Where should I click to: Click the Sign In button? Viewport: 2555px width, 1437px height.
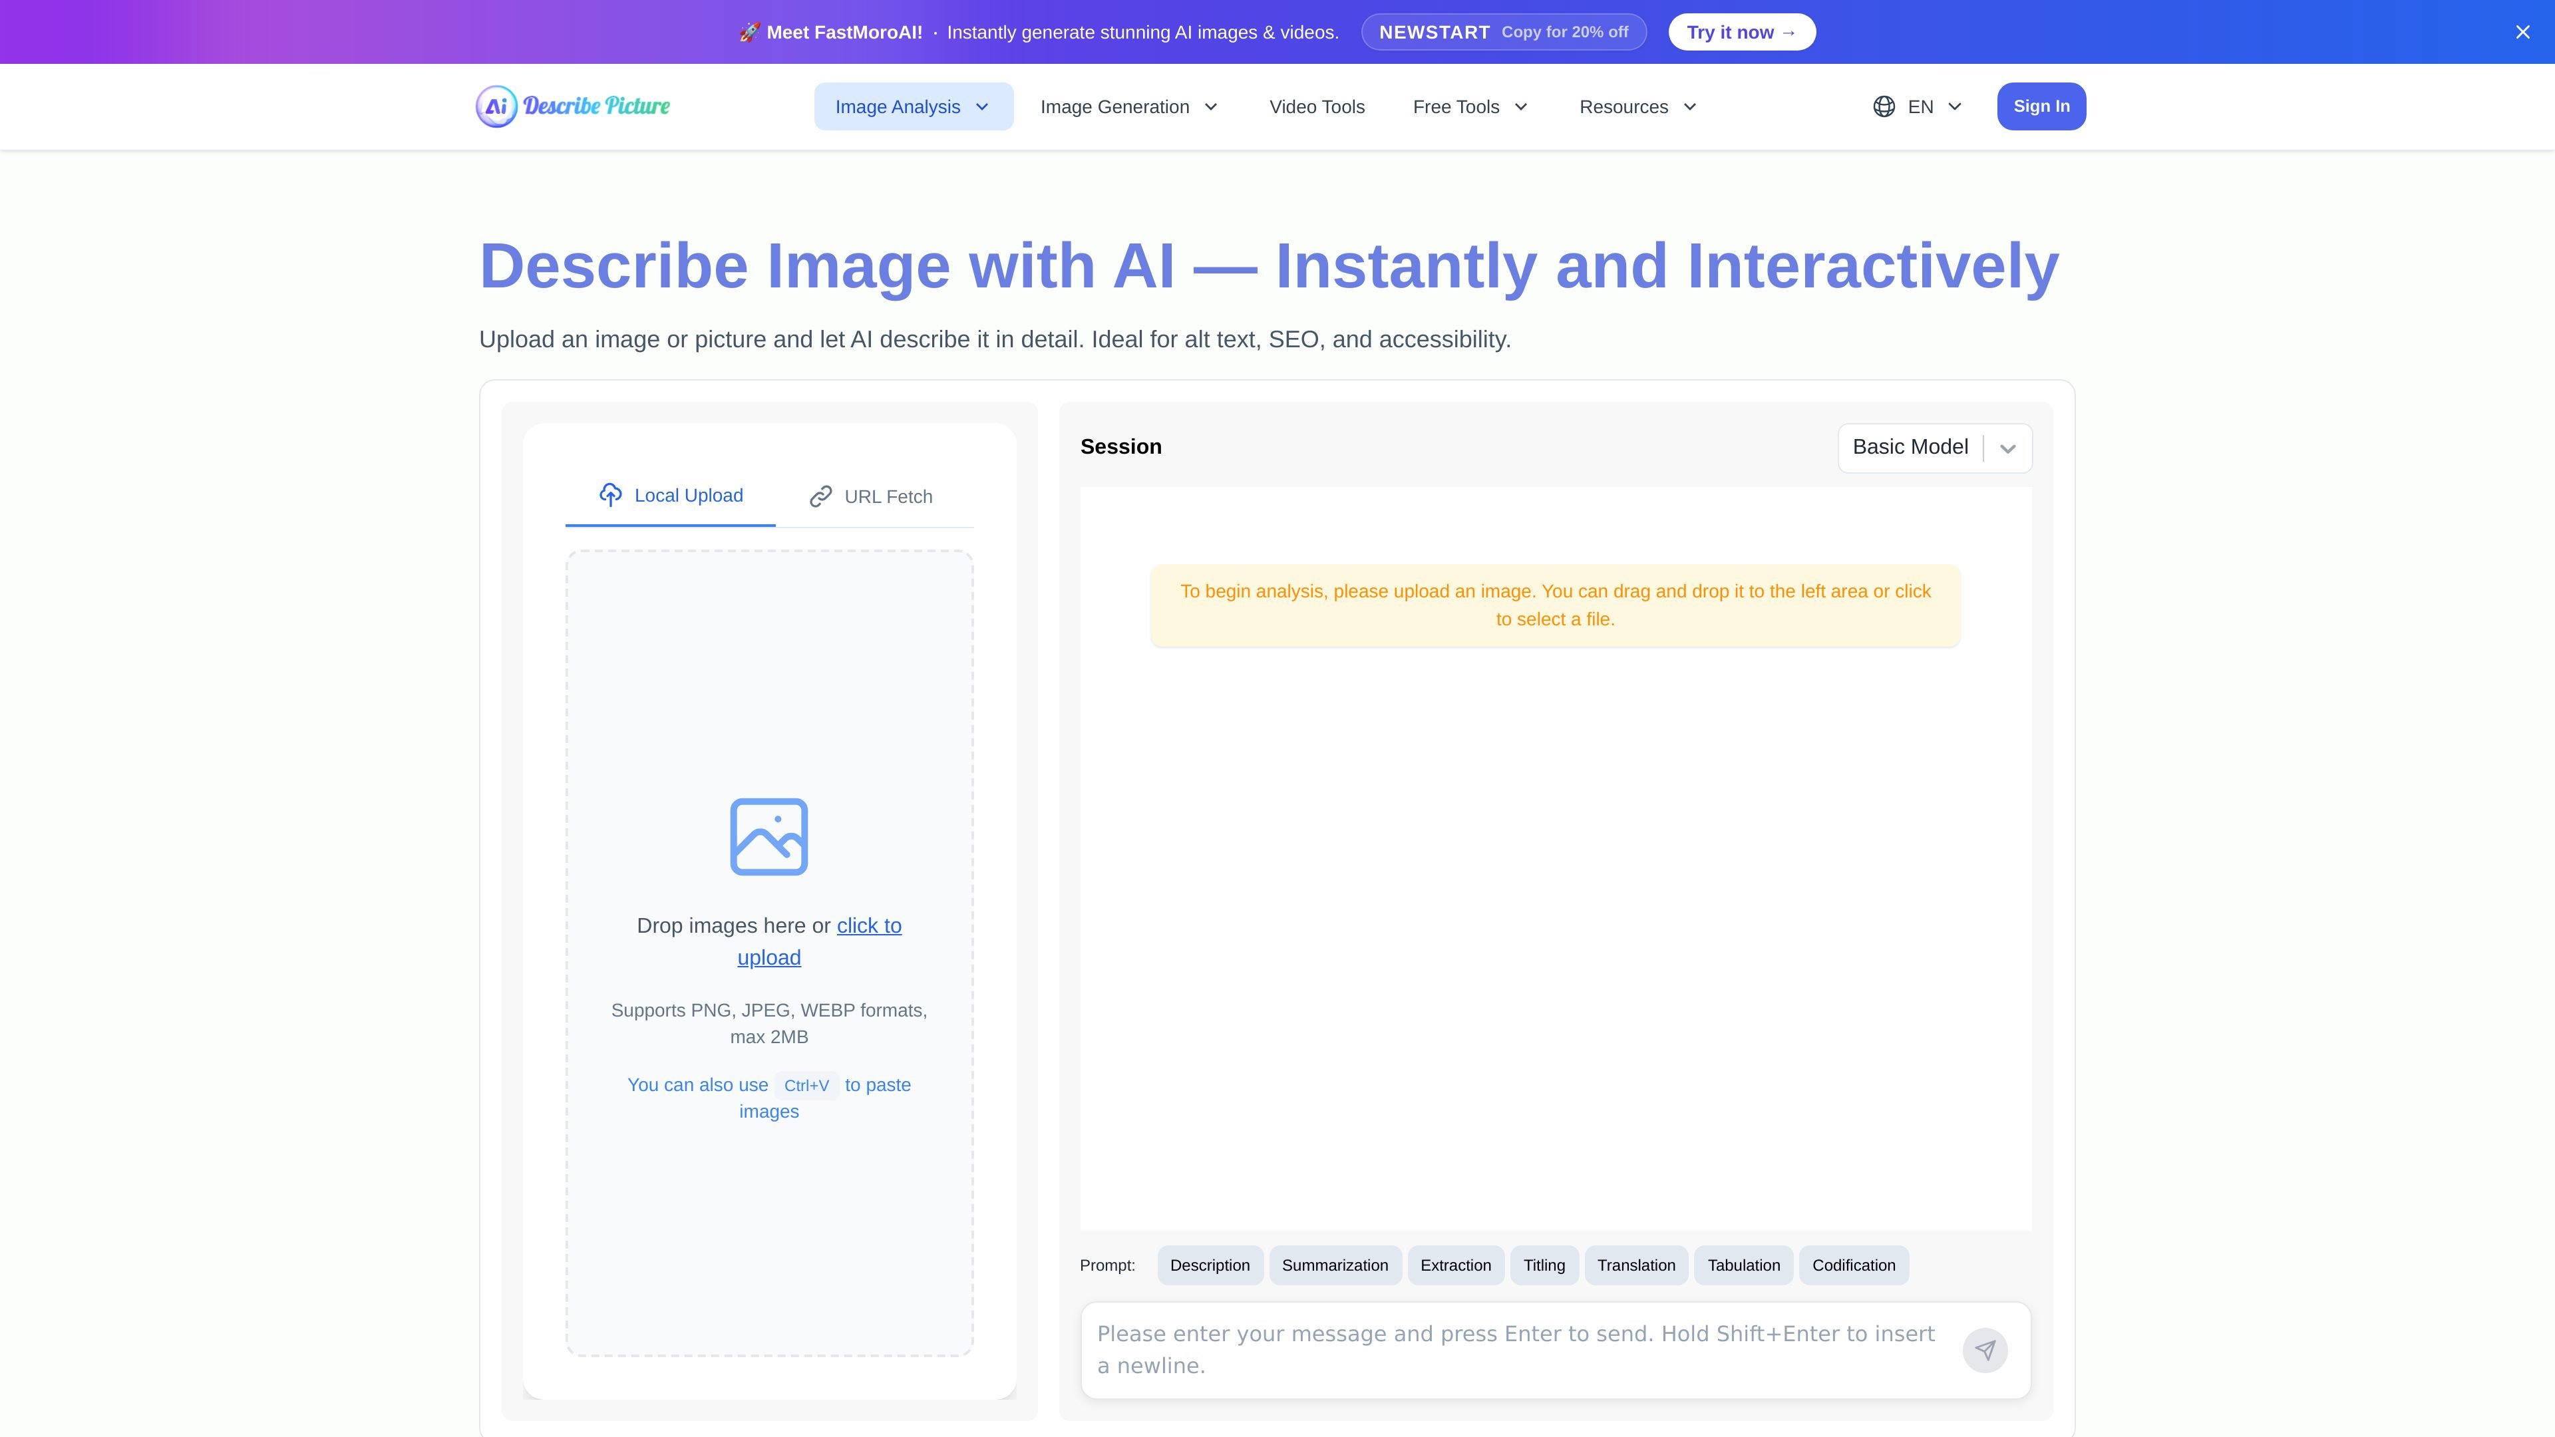2041,106
